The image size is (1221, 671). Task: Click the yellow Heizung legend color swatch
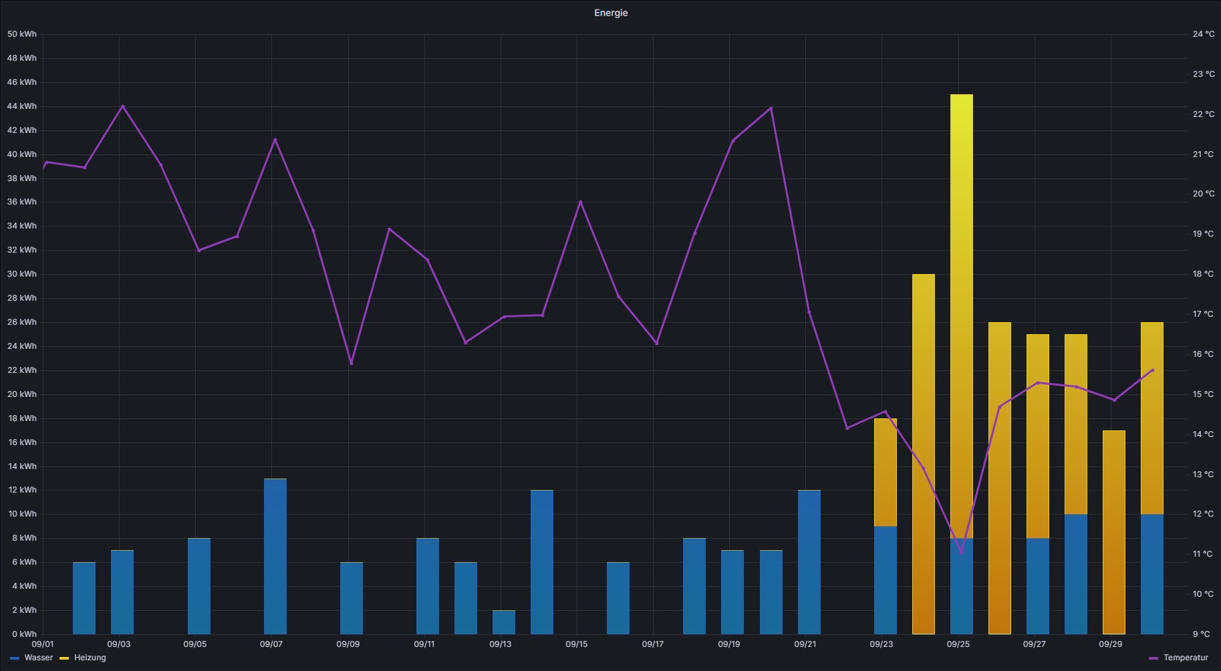click(x=65, y=658)
